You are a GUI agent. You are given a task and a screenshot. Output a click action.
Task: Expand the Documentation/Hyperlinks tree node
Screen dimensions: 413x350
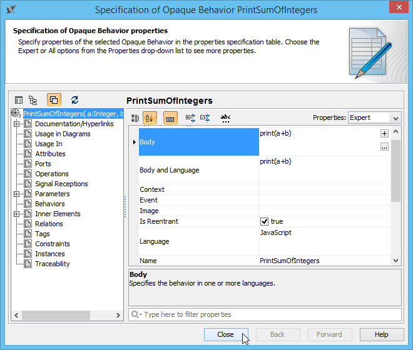point(17,124)
